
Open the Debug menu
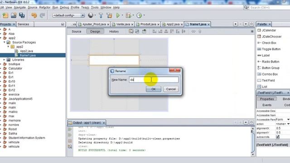pos(64,7)
